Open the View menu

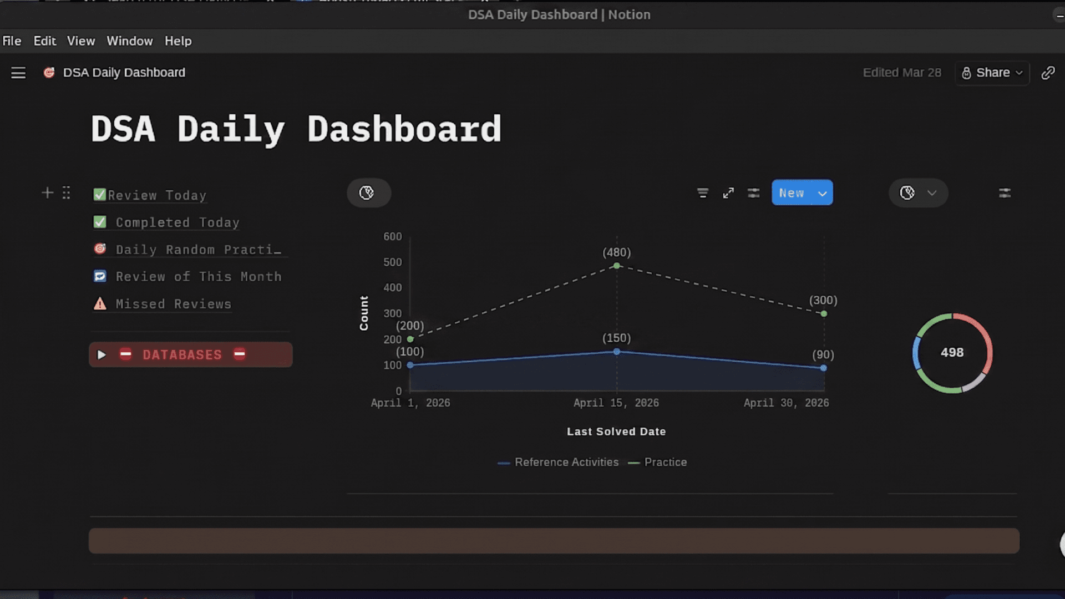(81, 41)
